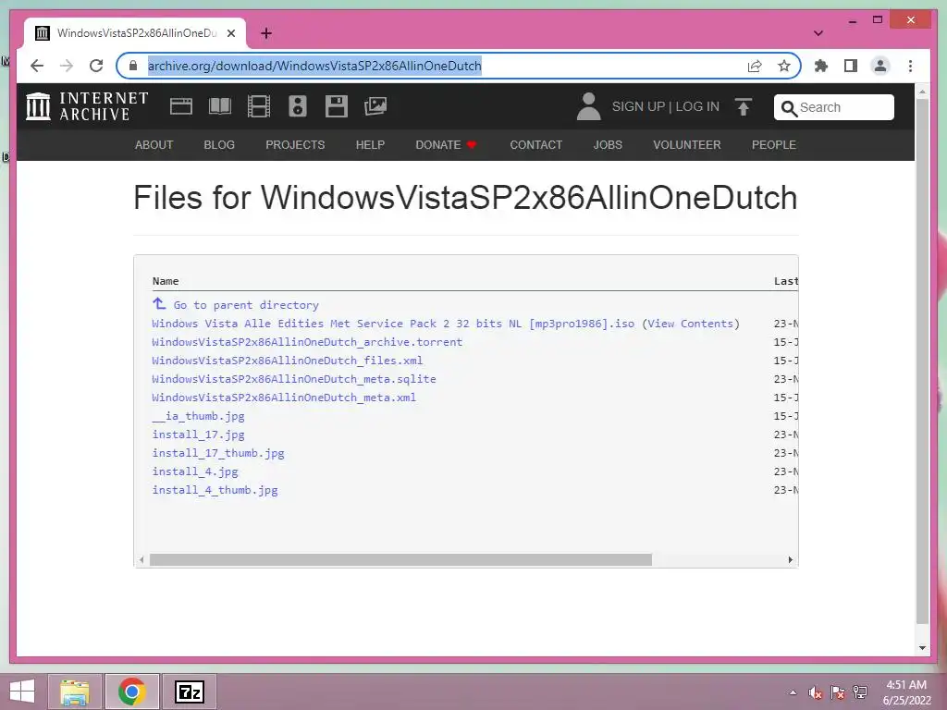
Task: Open WindowsVistaSP2x86AllinOneDutch_meta.sqlite link
Action: click(294, 379)
